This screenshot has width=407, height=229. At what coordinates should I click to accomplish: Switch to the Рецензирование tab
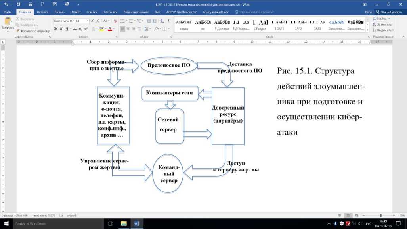tap(136, 12)
